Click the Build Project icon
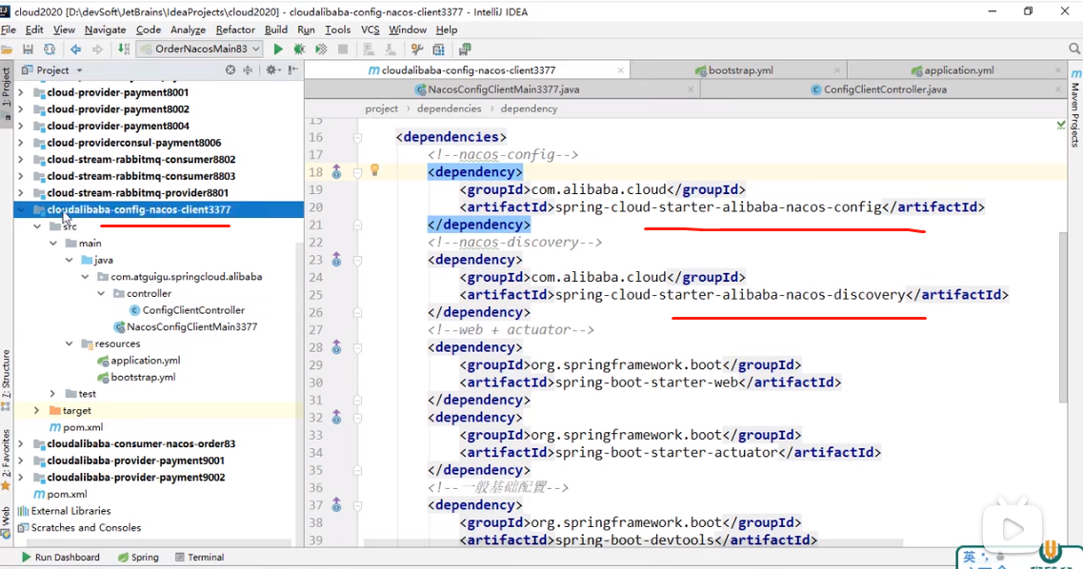This screenshot has height=569, width=1083. coord(124,49)
